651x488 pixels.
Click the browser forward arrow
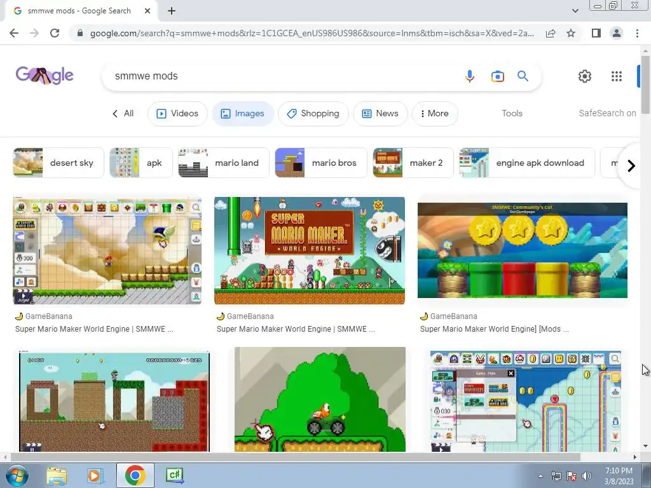pyautogui.click(x=34, y=33)
